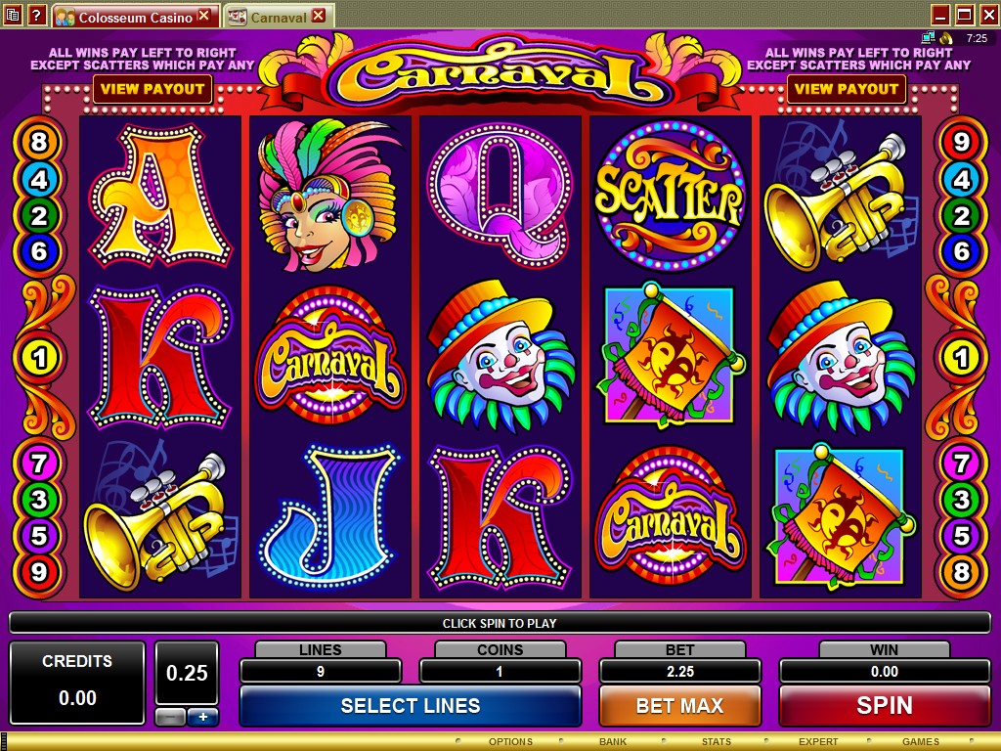Viewport: 1001px width, 751px height.
Task: Click the help question mark icon
Action: point(37,14)
